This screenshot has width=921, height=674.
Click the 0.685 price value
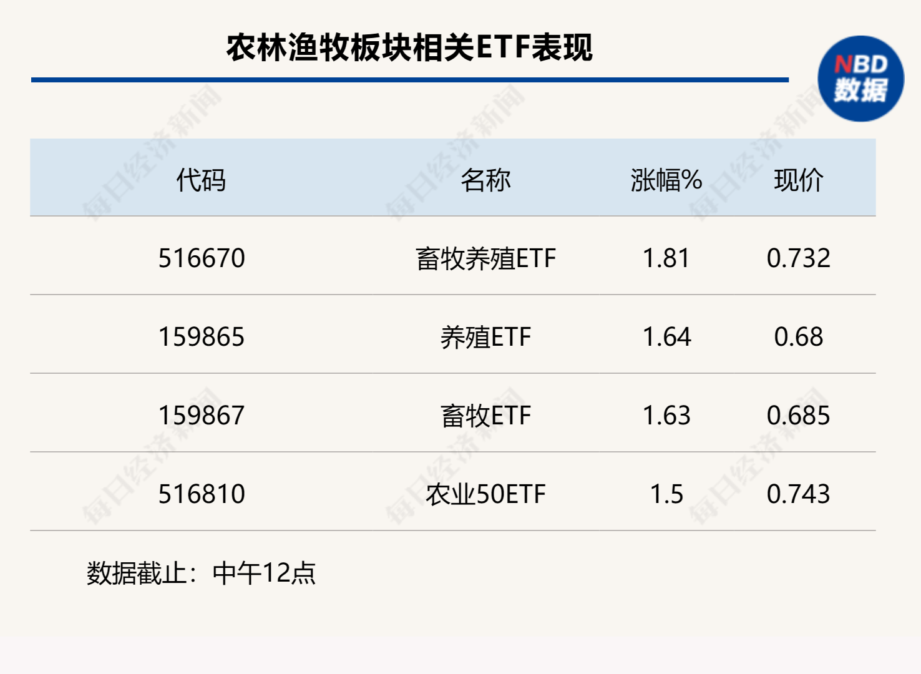(798, 416)
